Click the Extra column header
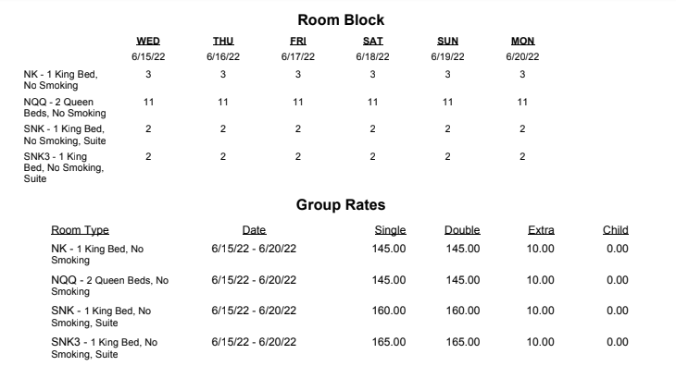Screen dimensions: 676x366 (x=541, y=230)
